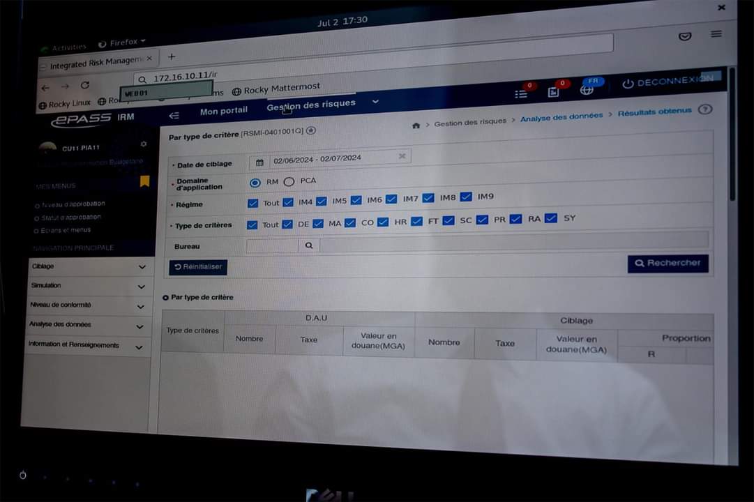Uncheck the RA criteria checkbox
The height and width of the screenshot is (502, 754).
click(515, 219)
